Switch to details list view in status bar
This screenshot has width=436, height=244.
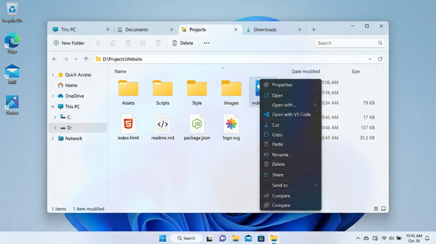(376, 209)
